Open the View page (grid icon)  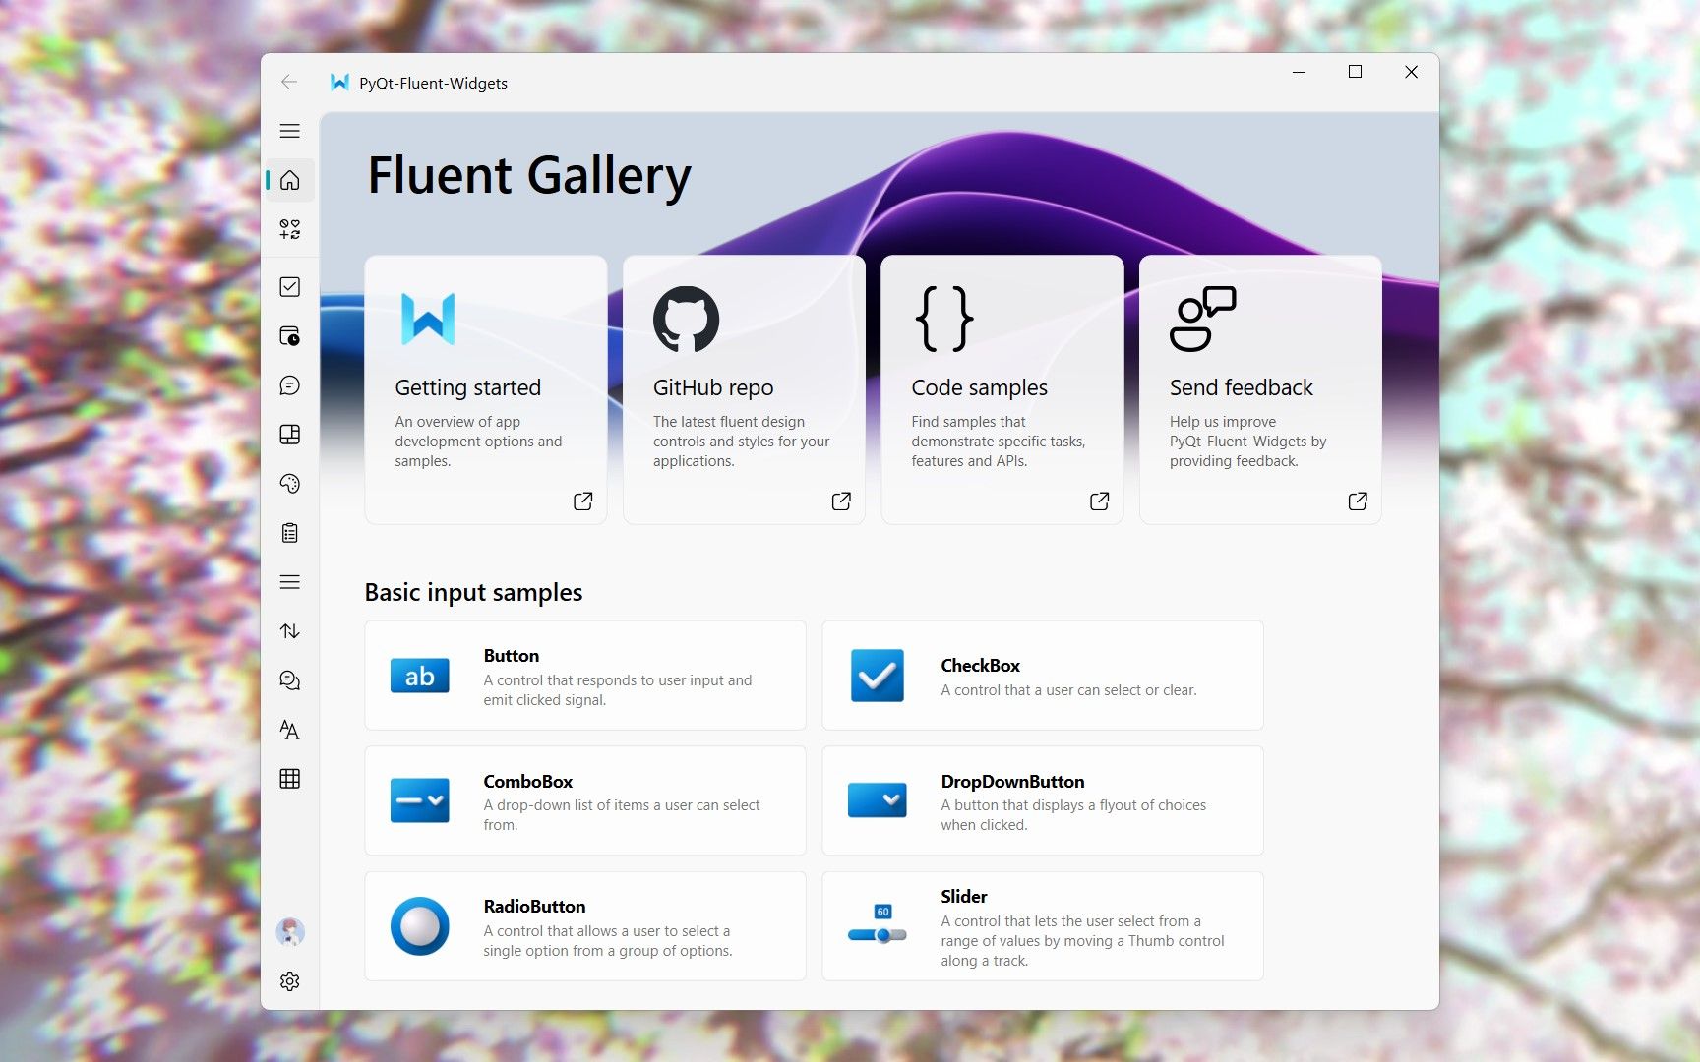[289, 778]
